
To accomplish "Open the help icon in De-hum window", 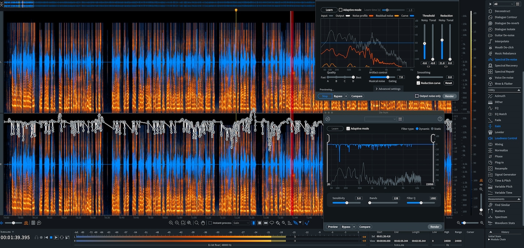I will point(440,119).
